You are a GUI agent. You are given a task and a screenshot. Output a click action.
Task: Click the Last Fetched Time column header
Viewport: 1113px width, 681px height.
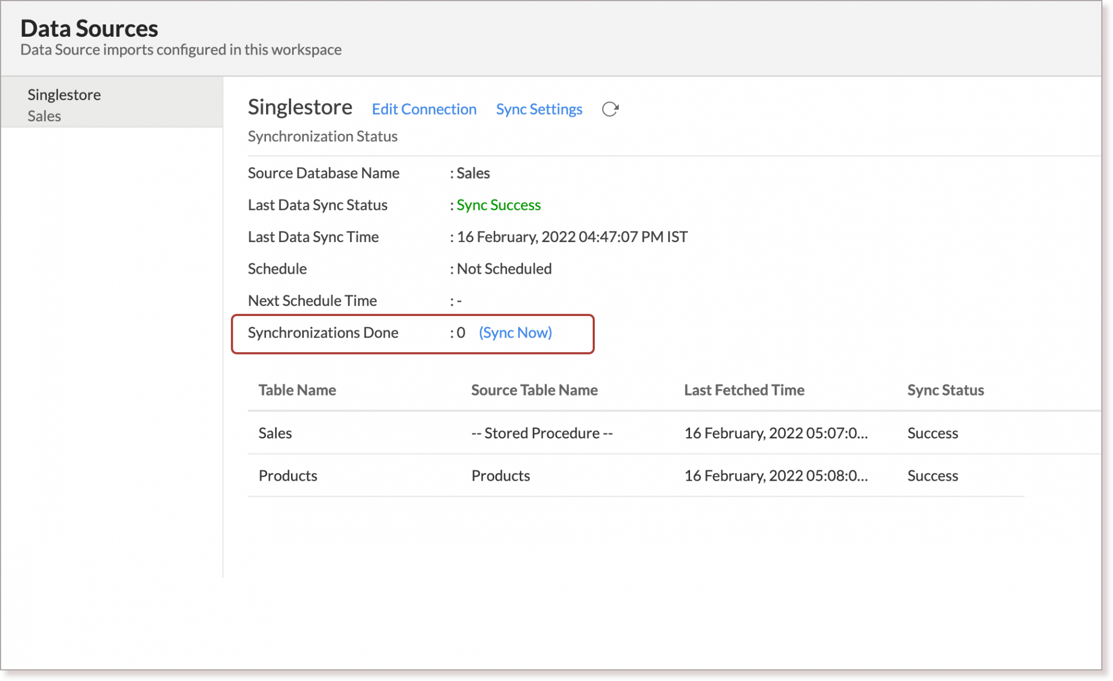pos(745,390)
